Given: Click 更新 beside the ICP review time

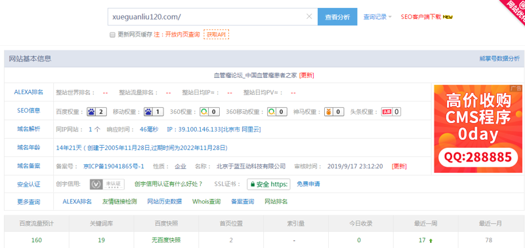Looking at the screenshot, I should 399,166.
